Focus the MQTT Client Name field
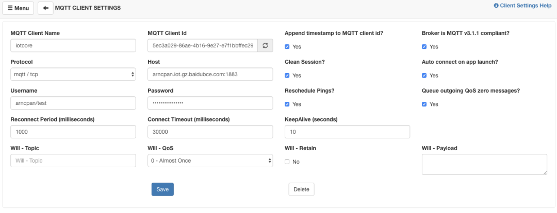 [73, 45]
